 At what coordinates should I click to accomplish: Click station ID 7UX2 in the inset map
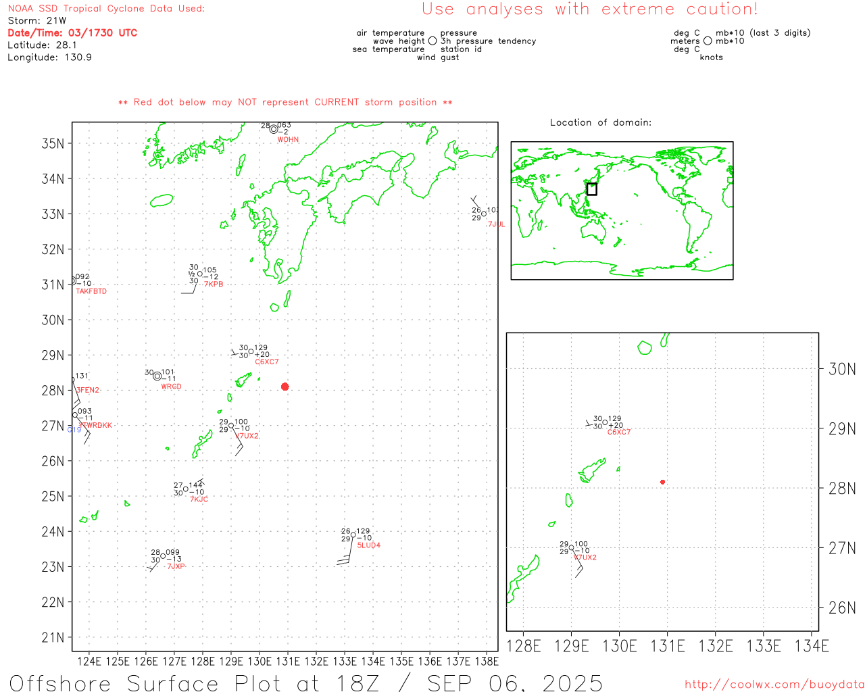(x=585, y=558)
